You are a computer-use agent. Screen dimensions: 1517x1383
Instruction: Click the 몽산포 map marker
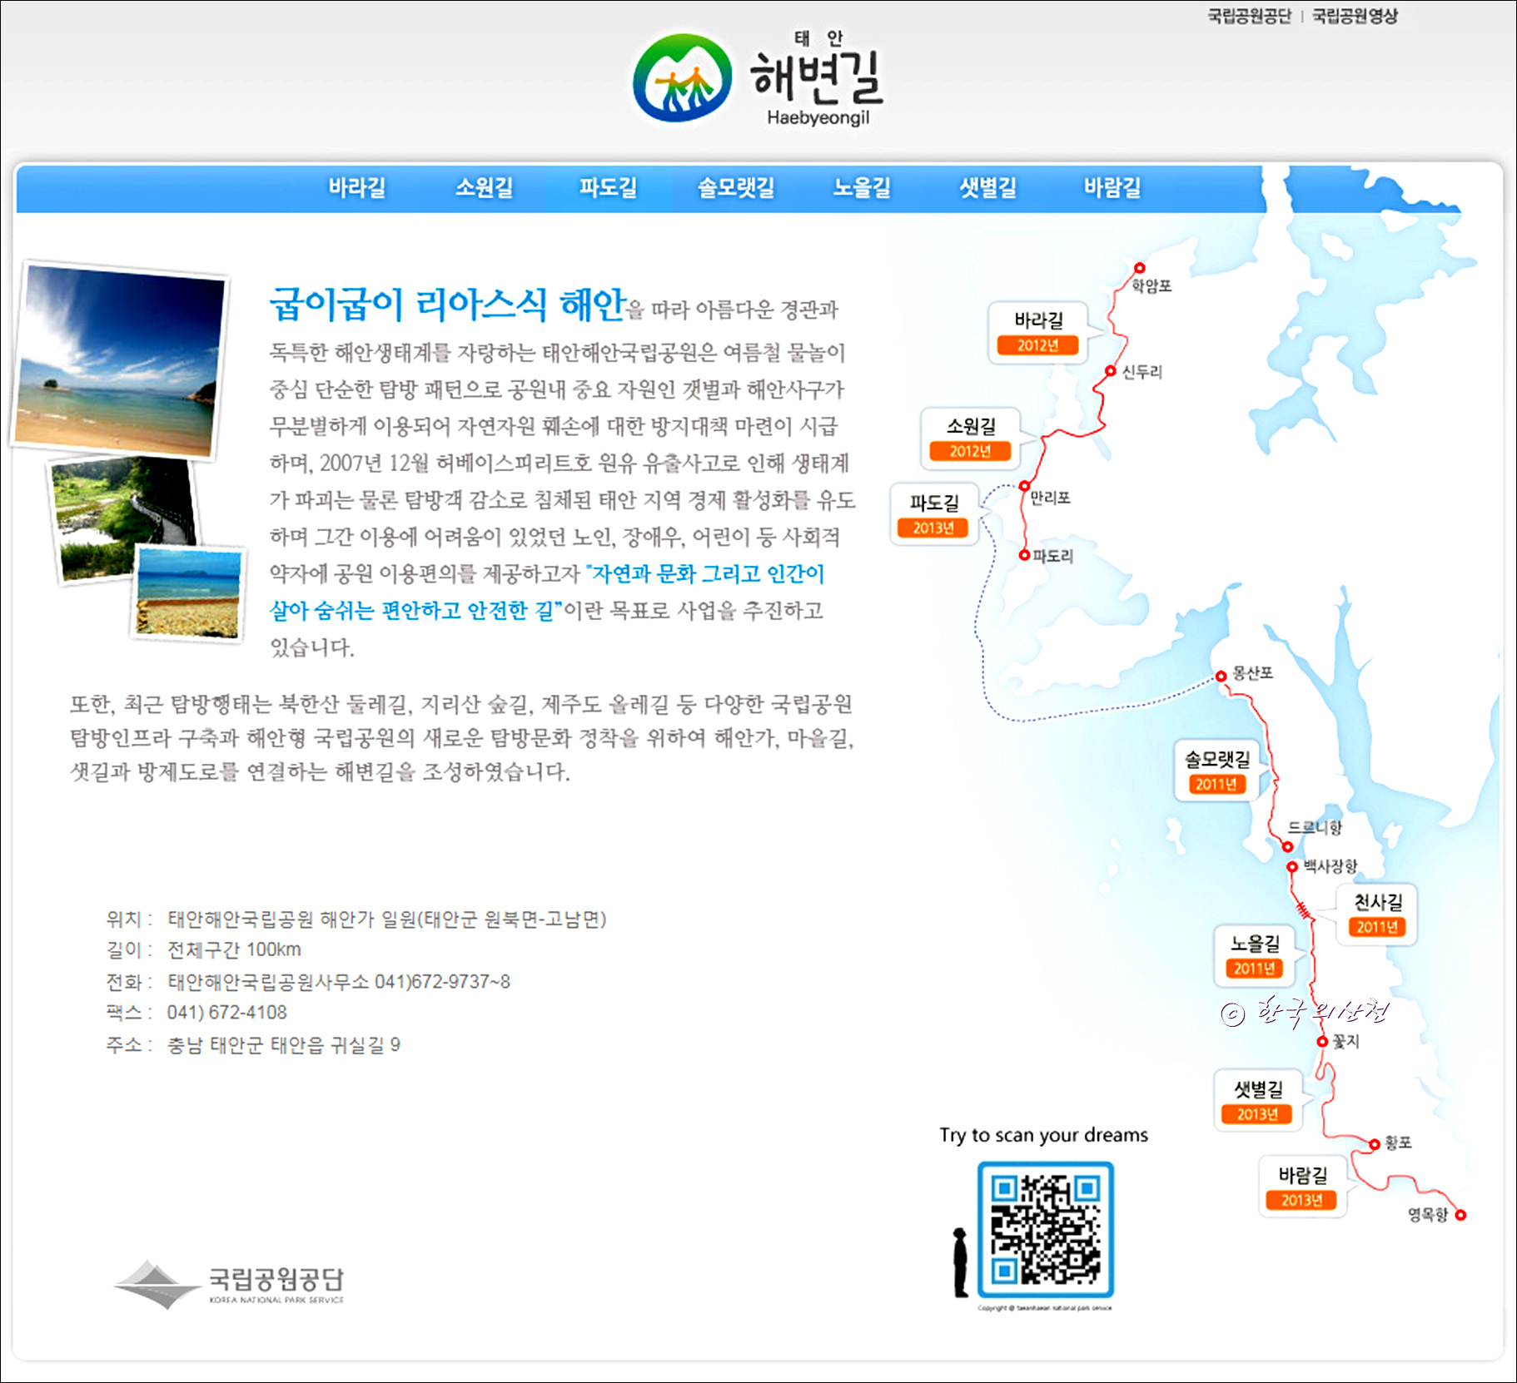click(1221, 677)
